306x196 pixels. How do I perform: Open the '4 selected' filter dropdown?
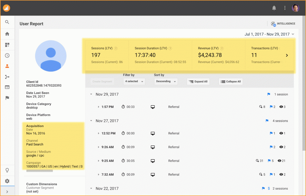coord(134,81)
